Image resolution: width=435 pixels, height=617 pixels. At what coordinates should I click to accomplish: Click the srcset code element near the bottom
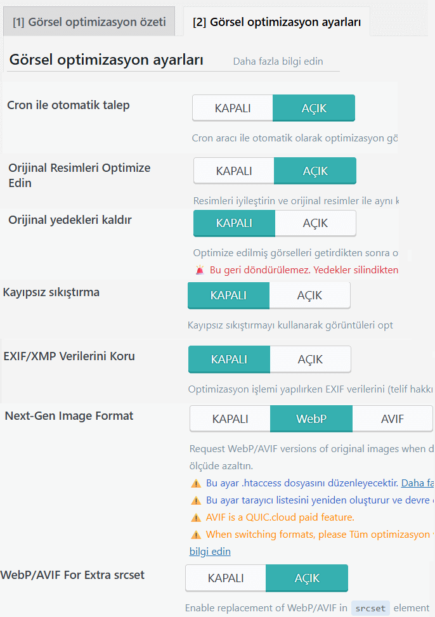coord(370,607)
